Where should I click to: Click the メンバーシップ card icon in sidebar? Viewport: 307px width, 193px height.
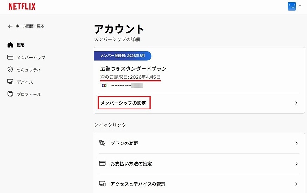(x=10, y=57)
